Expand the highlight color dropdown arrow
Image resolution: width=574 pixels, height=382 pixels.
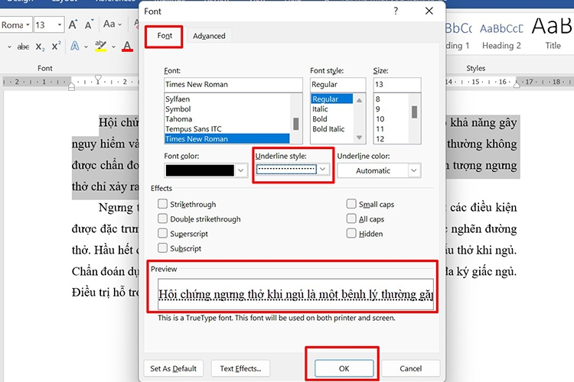point(113,47)
